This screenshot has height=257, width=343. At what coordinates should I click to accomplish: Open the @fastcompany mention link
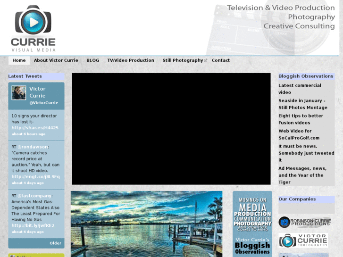click(34, 196)
